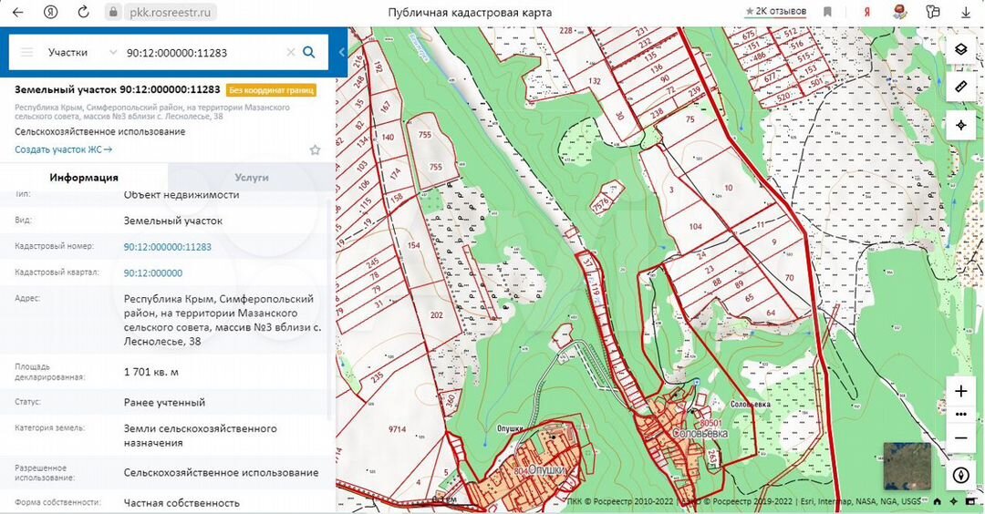
Task: Click into the cadastral number search input
Action: 201,53
